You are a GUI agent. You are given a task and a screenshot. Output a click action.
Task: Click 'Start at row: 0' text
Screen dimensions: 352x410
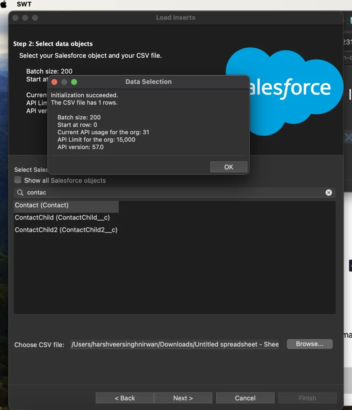point(77,125)
